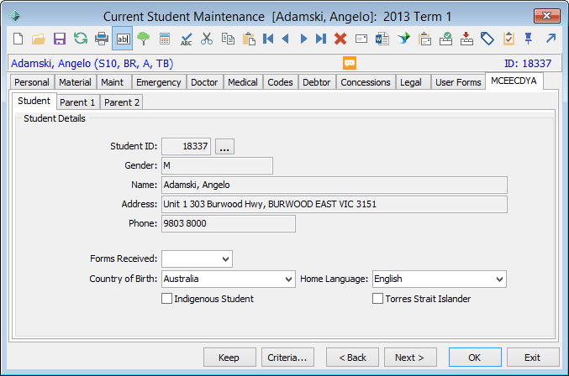Click the < Back button
This screenshot has height=376, width=569.
pyautogui.click(x=352, y=358)
